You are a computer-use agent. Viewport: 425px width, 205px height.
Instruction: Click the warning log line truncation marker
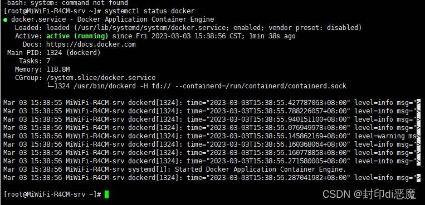coord(418,136)
